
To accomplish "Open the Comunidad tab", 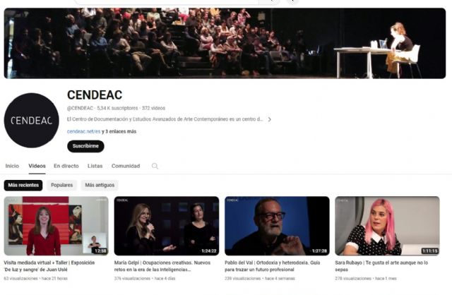I will click(126, 166).
